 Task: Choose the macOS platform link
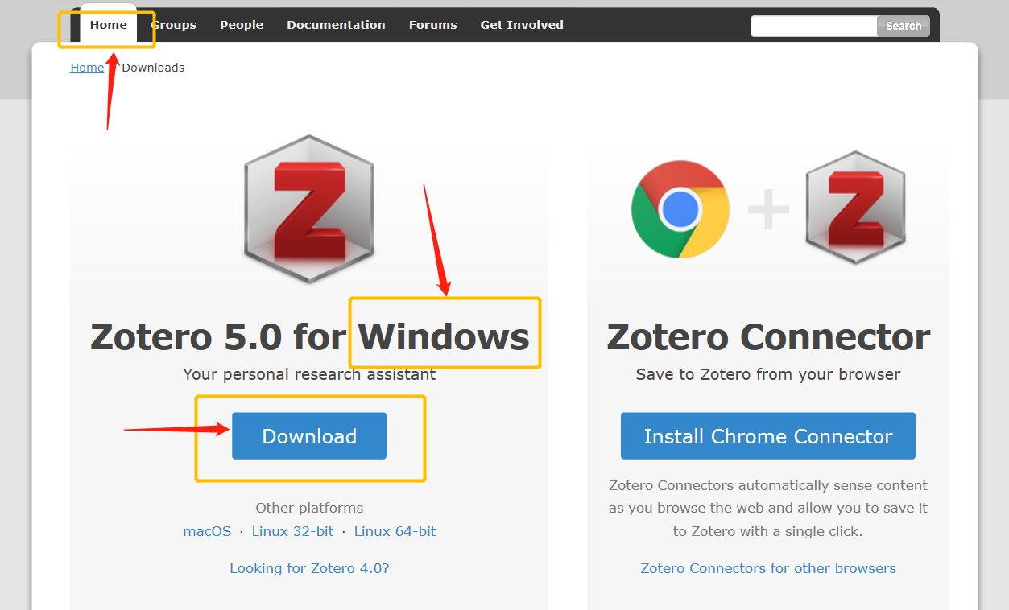(207, 531)
